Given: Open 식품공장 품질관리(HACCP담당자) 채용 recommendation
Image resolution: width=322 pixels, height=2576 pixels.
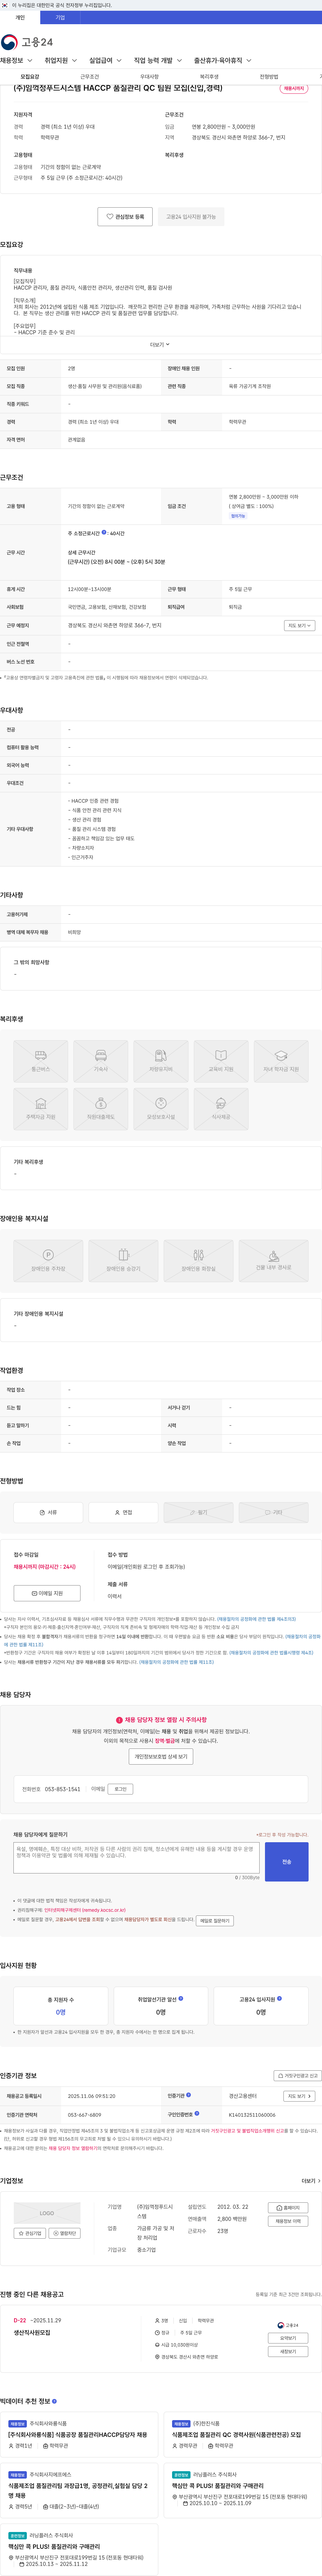Looking at the screenshot, I should 78,2435.
